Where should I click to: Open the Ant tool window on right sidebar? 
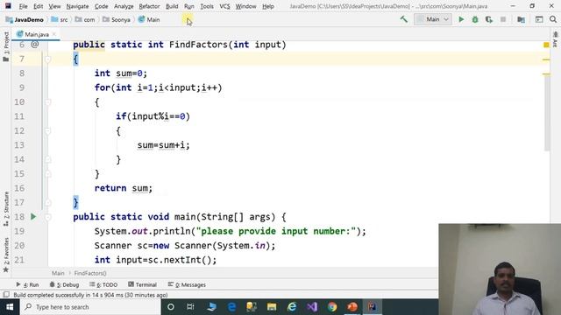pos(555,39)
